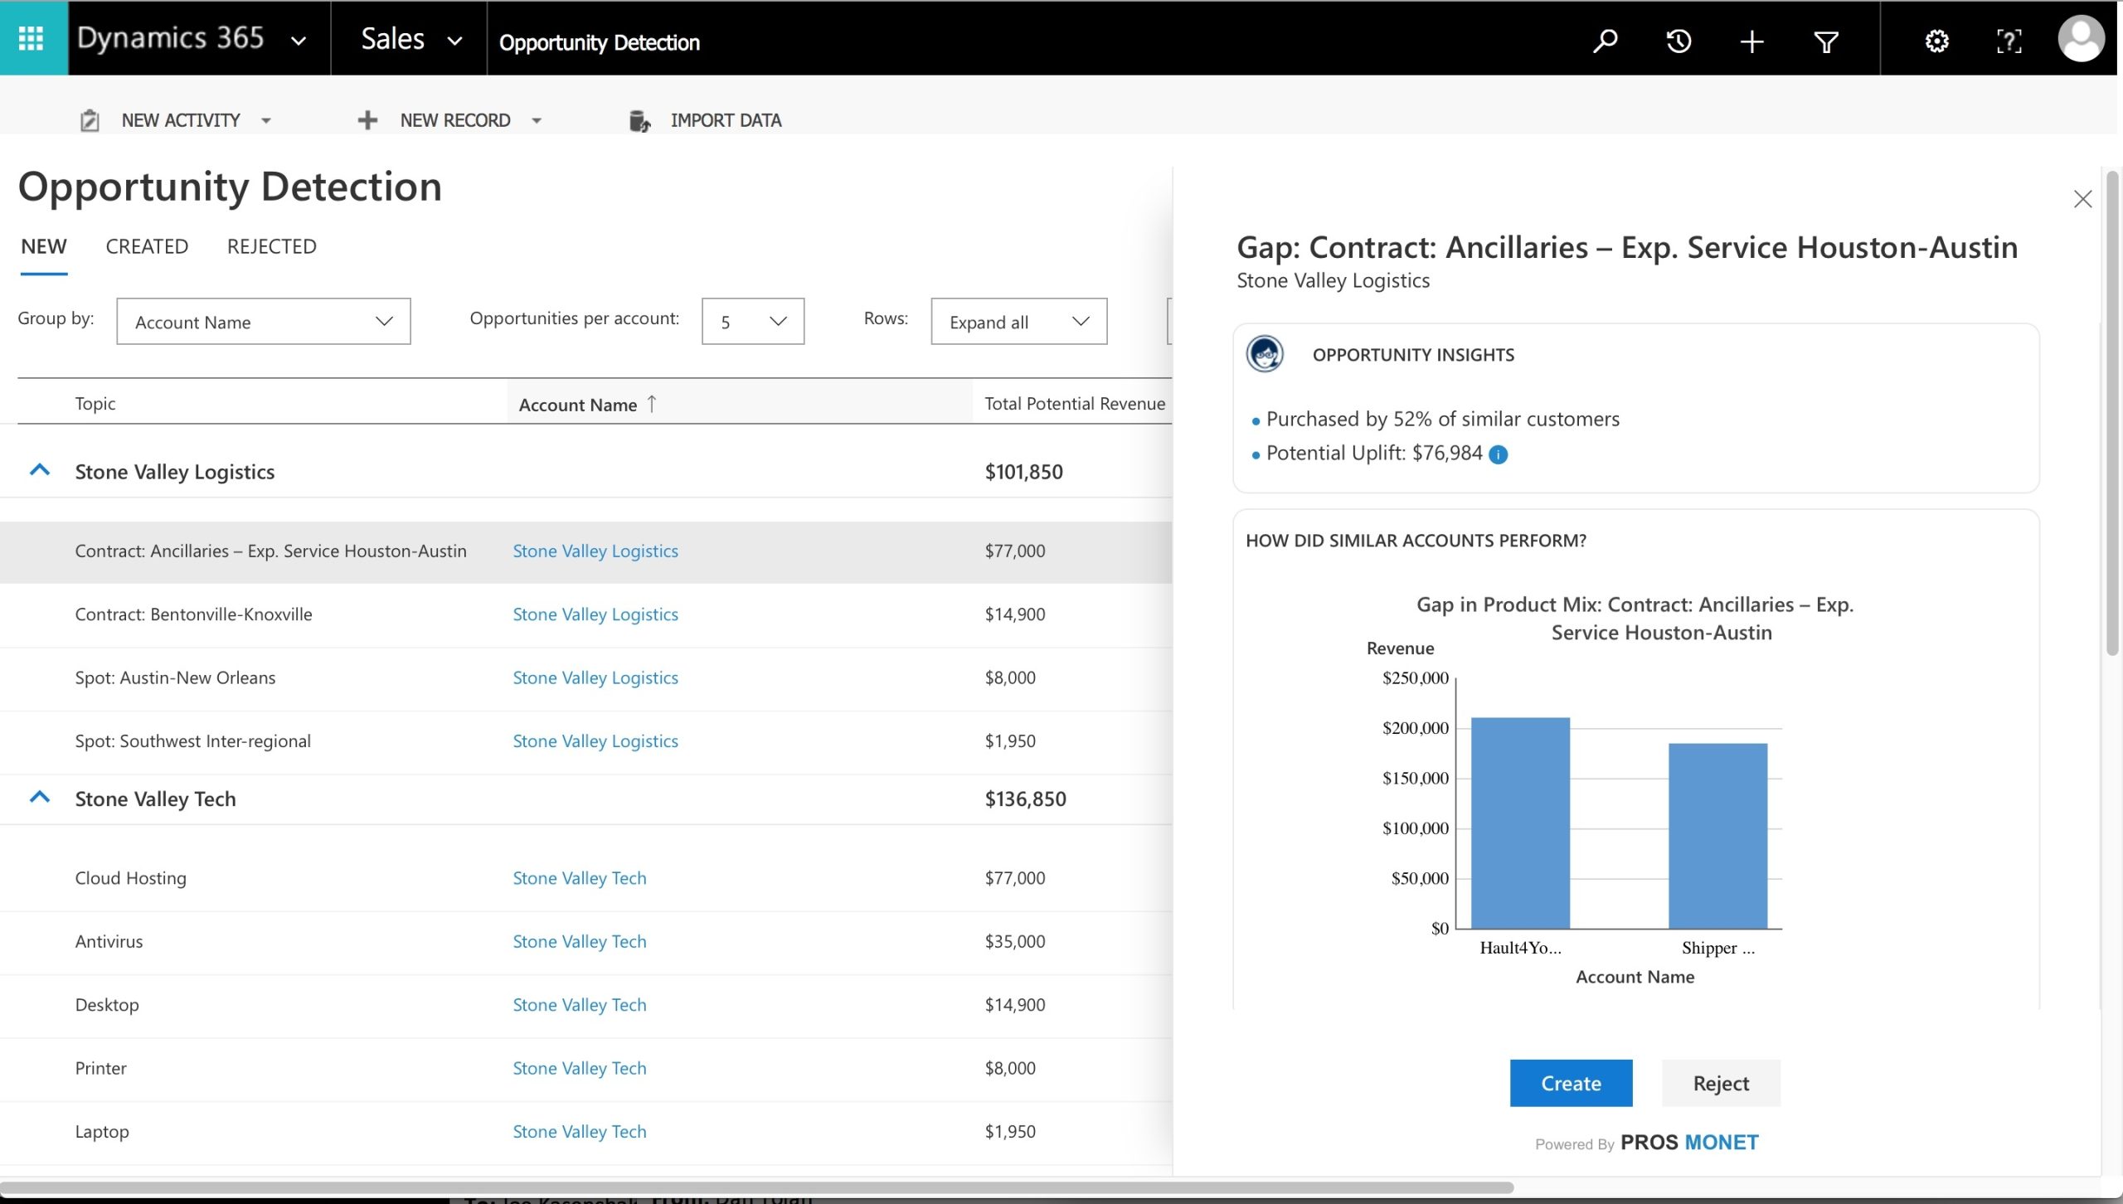
Task: Click the PROS MONET logo
Action: point(1688,1143)
